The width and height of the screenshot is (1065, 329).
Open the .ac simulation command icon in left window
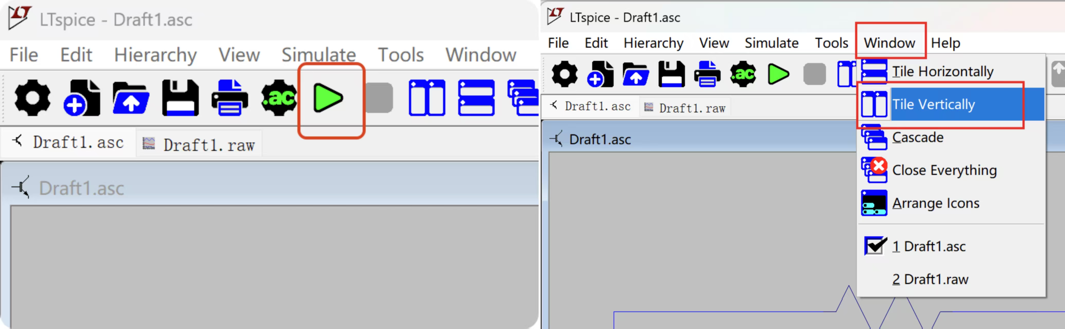(279, 98)
